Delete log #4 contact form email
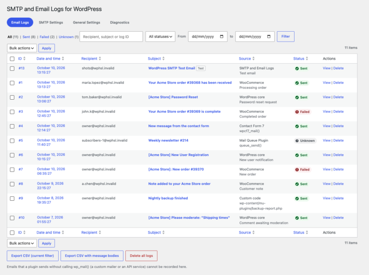The image size is (369, 275). 338,126
